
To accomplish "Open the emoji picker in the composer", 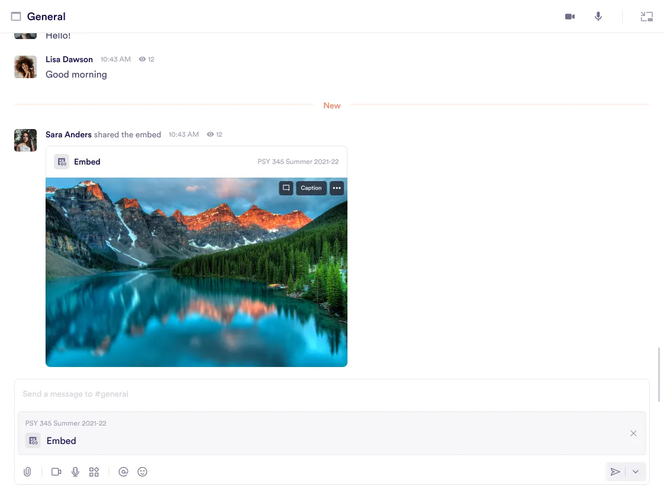I will click(x=142, y=472).
